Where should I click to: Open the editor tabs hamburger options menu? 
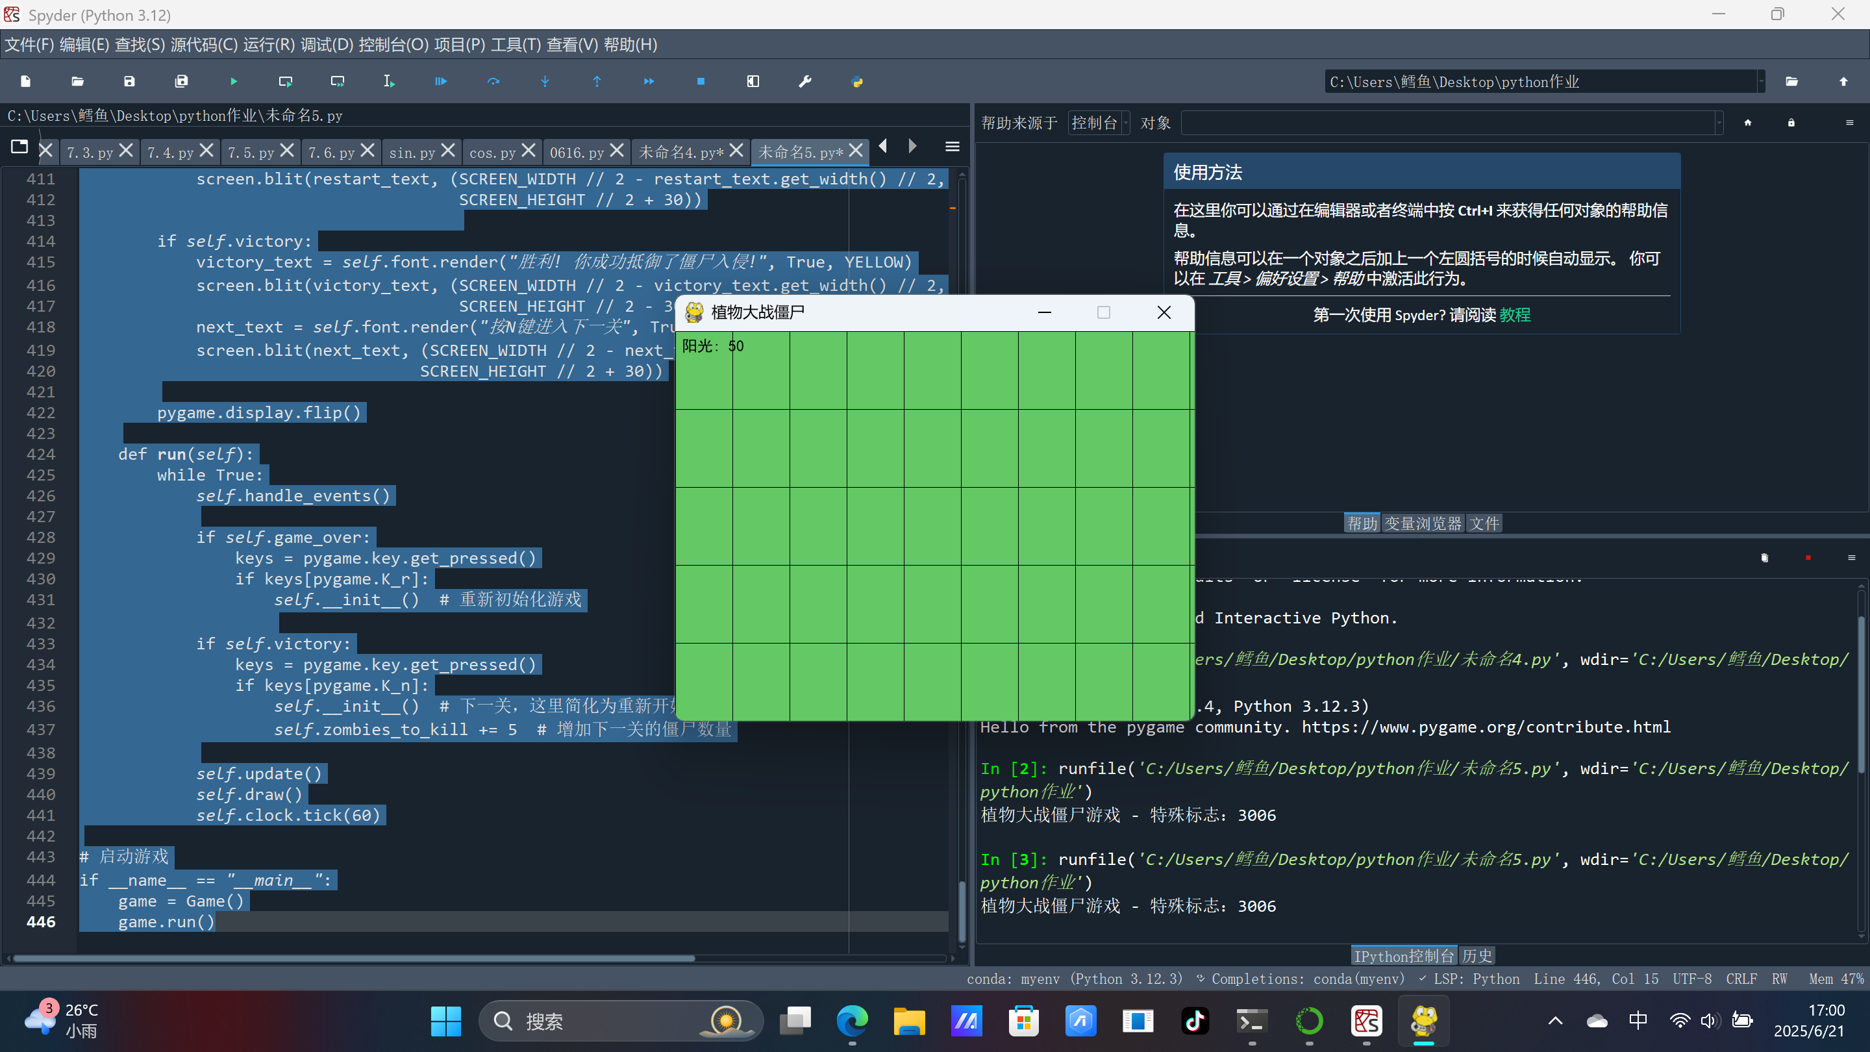(x=953, y=147)
